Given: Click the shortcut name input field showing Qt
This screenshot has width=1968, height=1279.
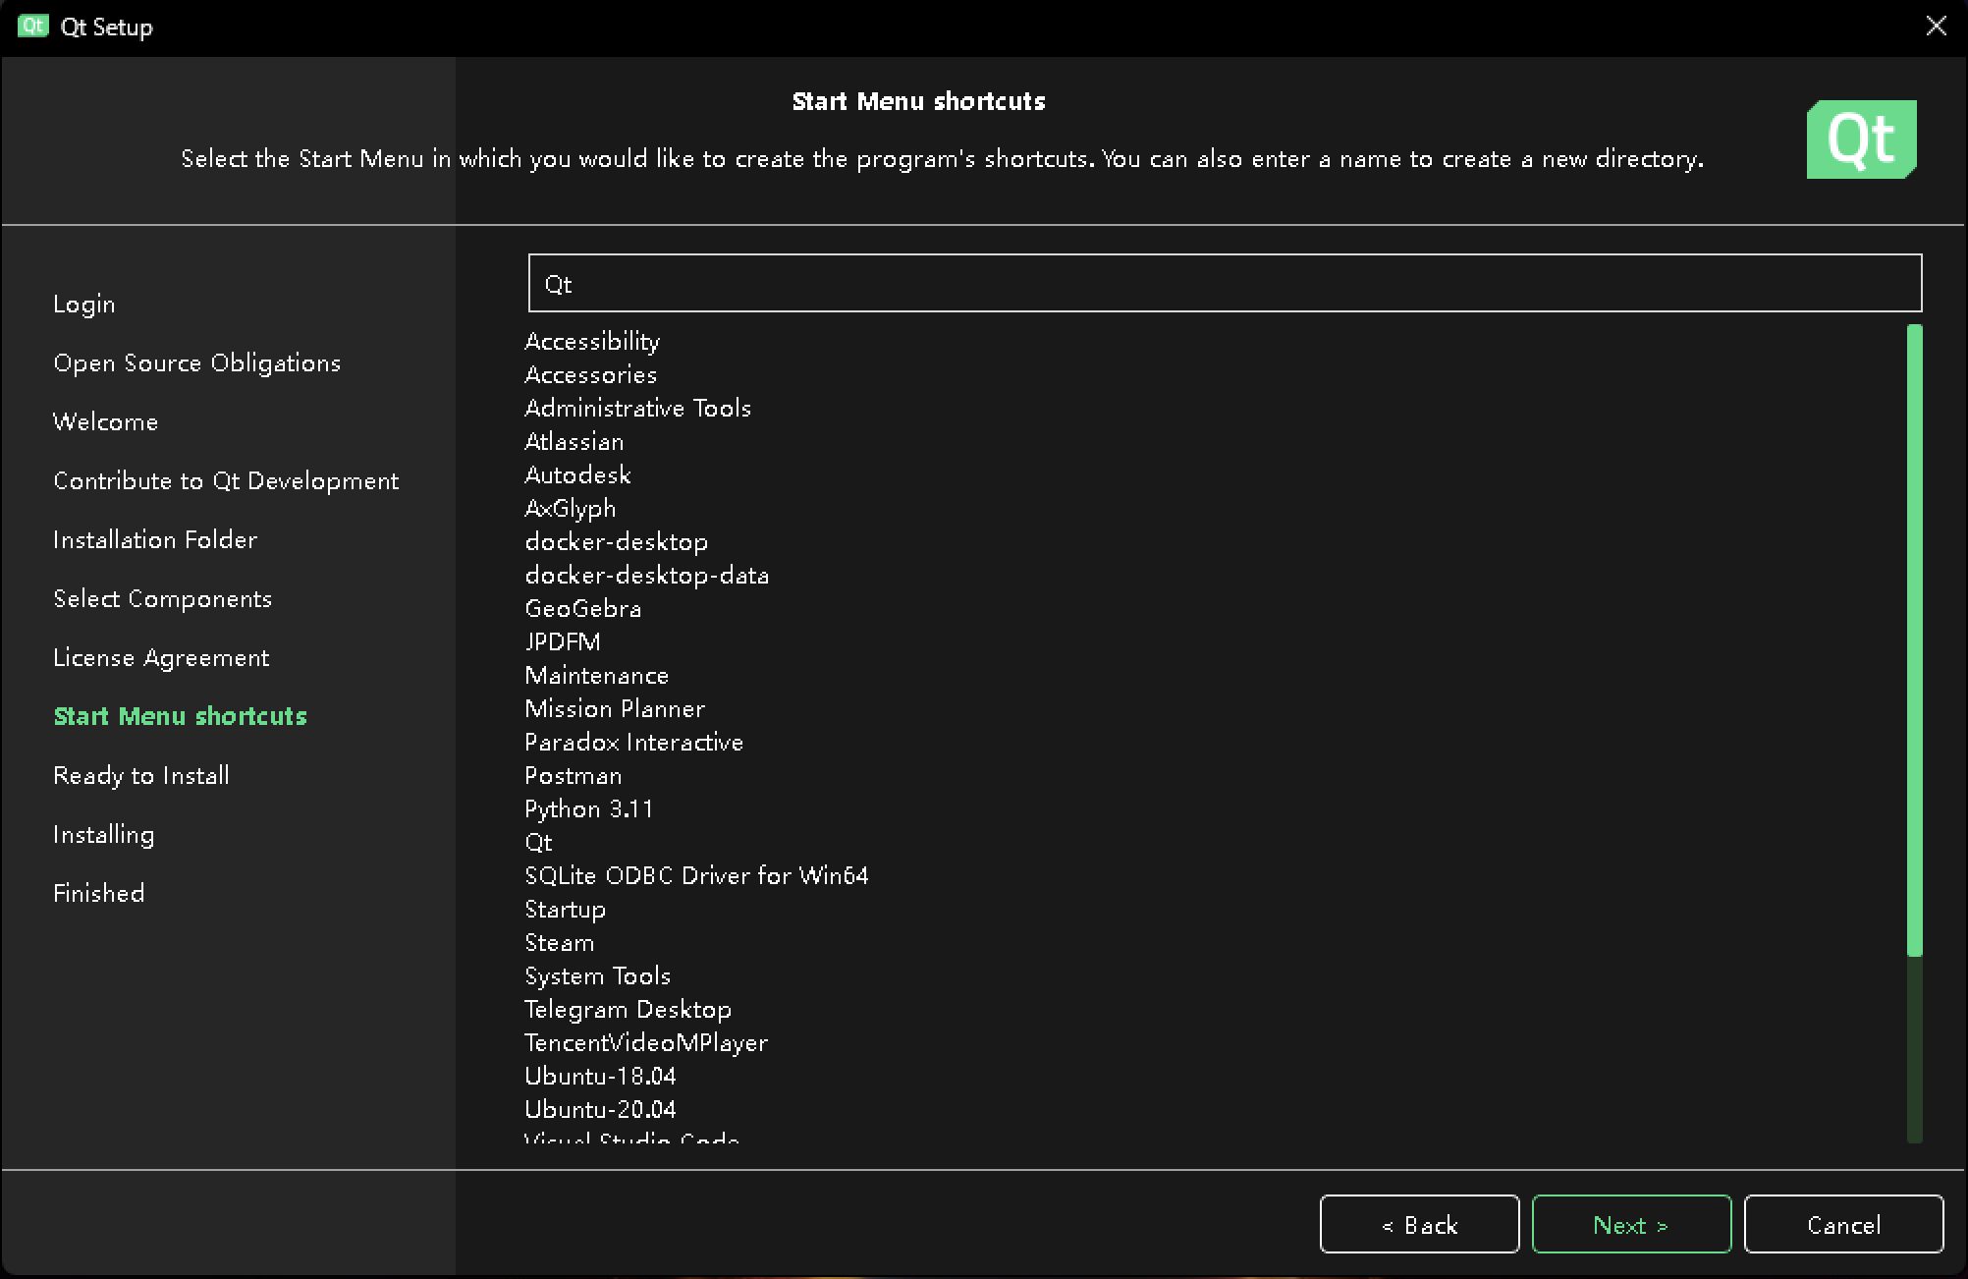Looking at the screenshot, I should click(1223, 283).
